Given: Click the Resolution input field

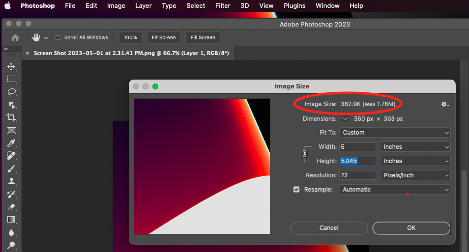Looking at the screenshot, I should (x=357, y=175).
